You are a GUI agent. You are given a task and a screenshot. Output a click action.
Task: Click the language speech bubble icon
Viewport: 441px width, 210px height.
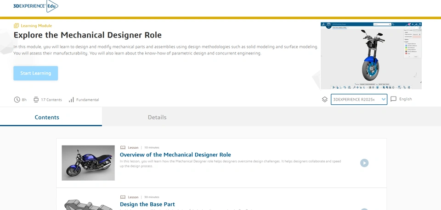pyautogui.click(x=394, y=99)
